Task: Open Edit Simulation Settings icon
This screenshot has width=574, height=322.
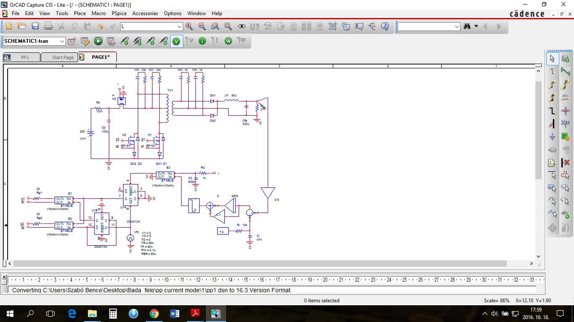Action: click(85, 41)
